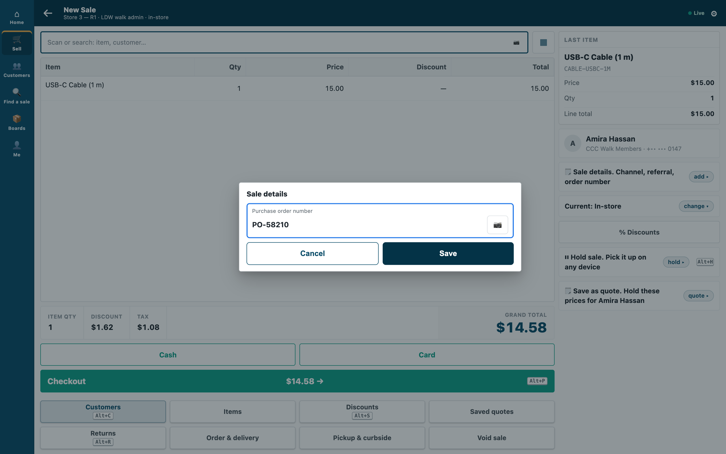Open Order & delivery
The height and width of the screenshot is (454, 726).
[x=232, y=438]
